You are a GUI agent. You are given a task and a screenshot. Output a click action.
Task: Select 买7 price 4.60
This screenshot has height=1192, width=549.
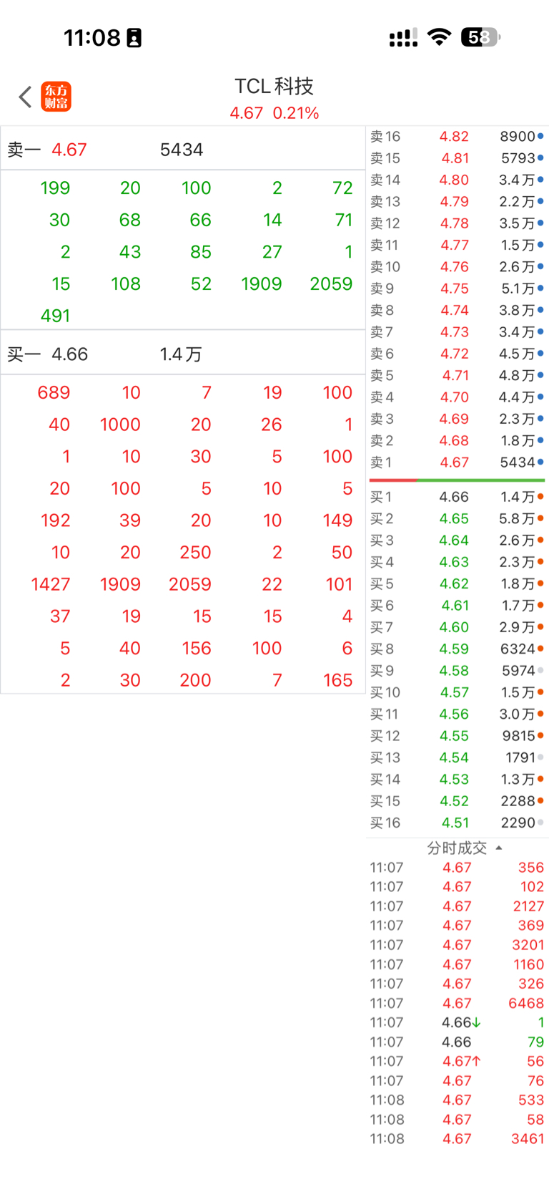click(454, 627)
